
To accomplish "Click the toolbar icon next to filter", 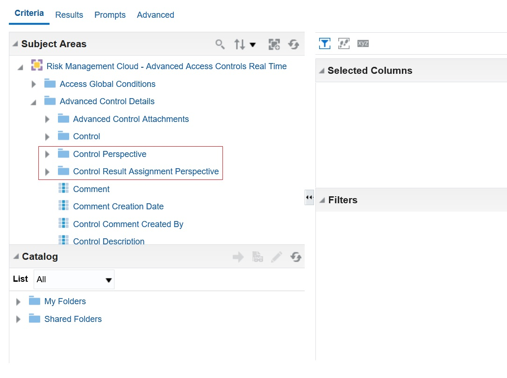I will [x=344, y=43].
